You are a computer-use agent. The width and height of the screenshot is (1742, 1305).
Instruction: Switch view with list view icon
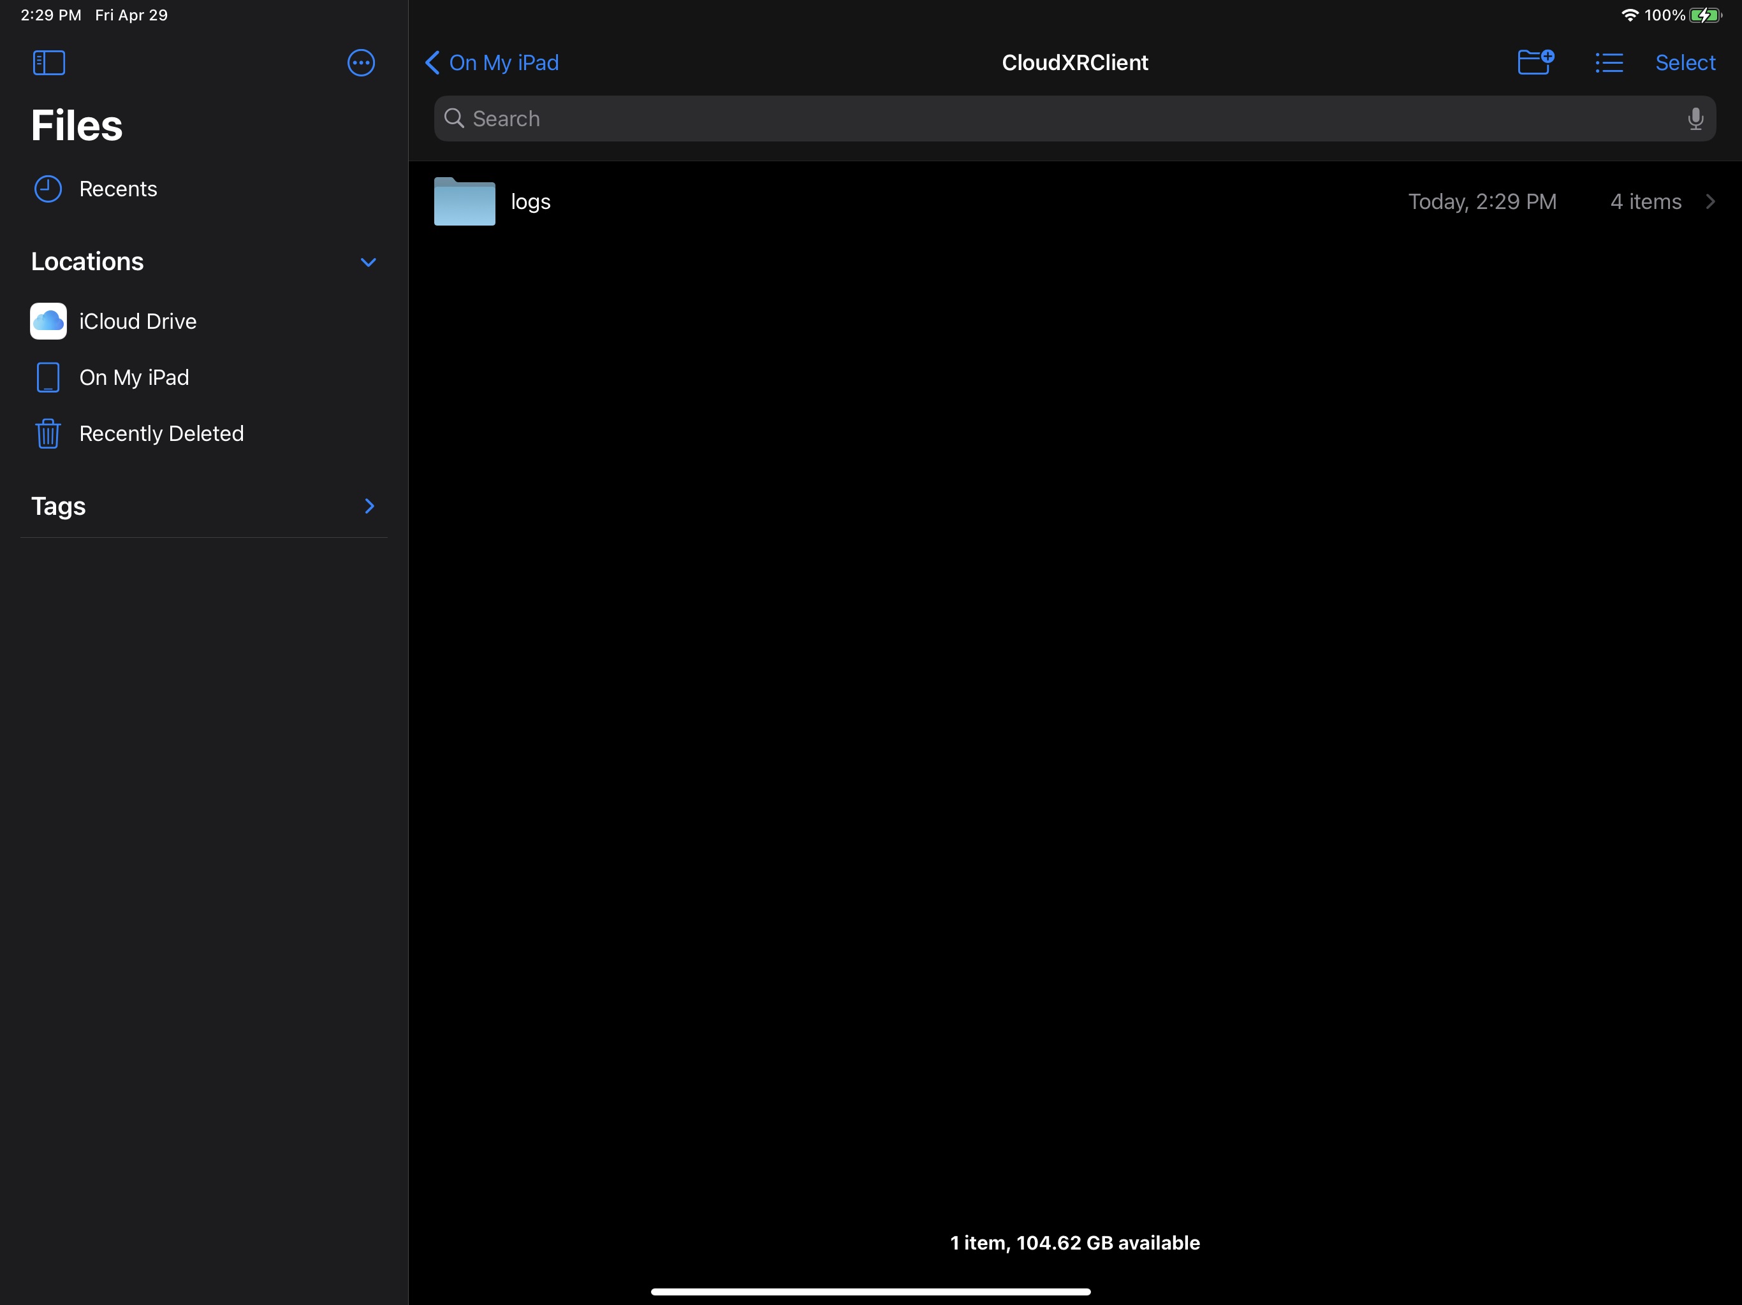coord(1609,62)
